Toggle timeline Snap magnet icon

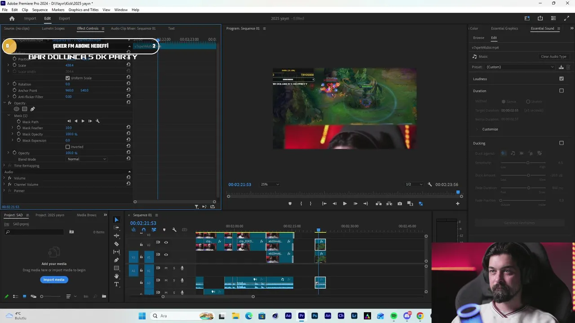pos(143,230)
